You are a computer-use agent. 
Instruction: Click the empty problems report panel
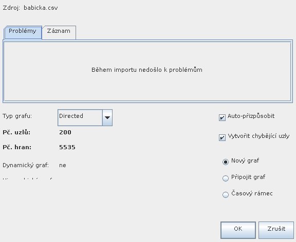point(147,71)
